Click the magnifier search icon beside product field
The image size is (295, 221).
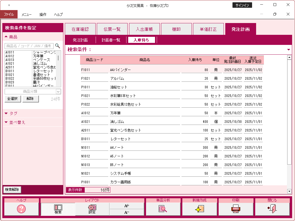58,46
